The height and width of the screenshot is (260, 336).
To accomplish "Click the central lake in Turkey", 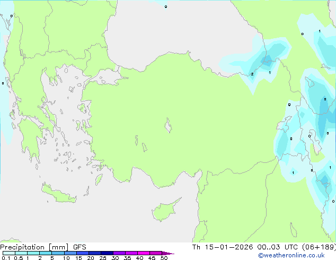I will (x=168, y=125).
